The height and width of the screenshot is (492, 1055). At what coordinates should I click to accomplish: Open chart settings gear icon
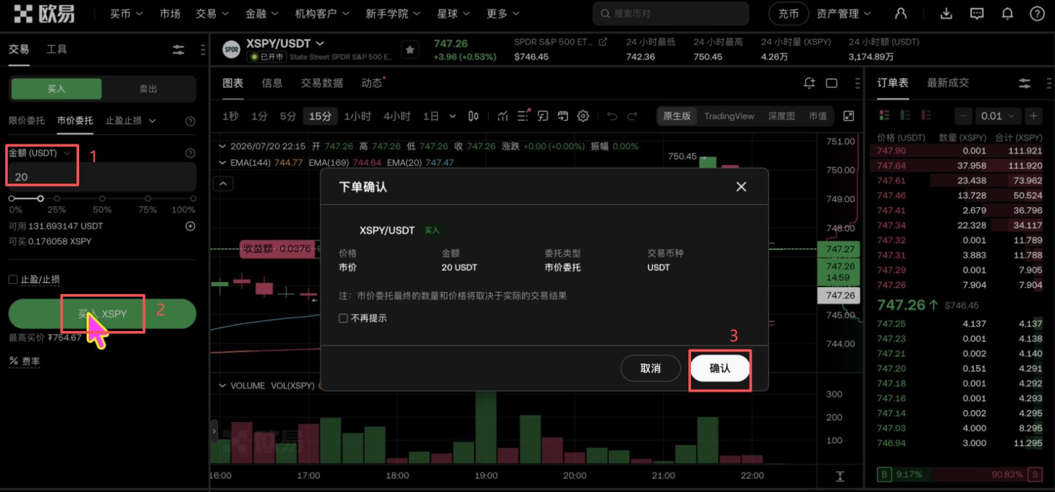click(583, 116)
